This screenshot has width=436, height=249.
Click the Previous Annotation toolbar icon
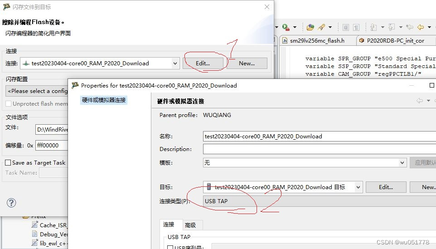pos(392,27)
